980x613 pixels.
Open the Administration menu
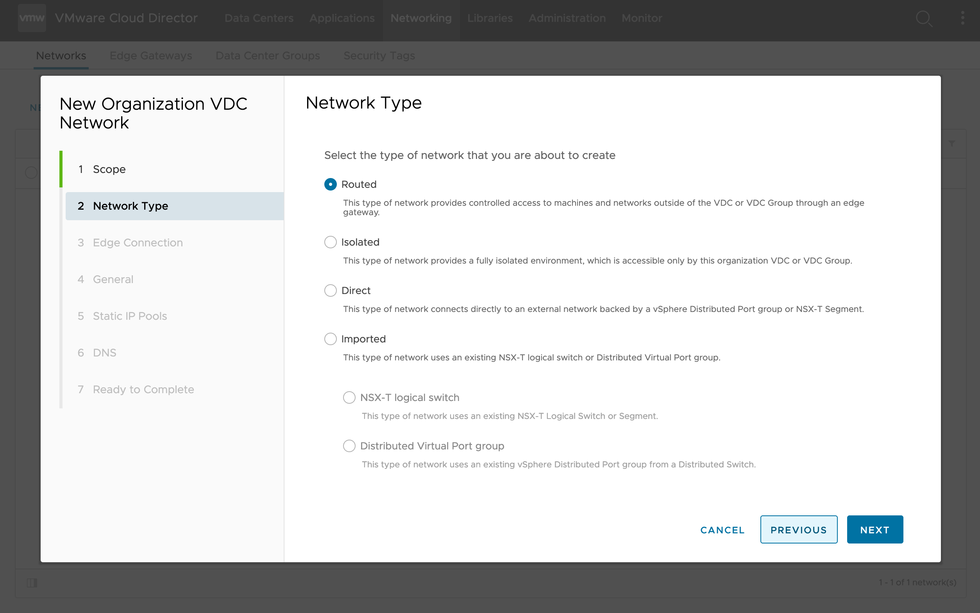567,18
